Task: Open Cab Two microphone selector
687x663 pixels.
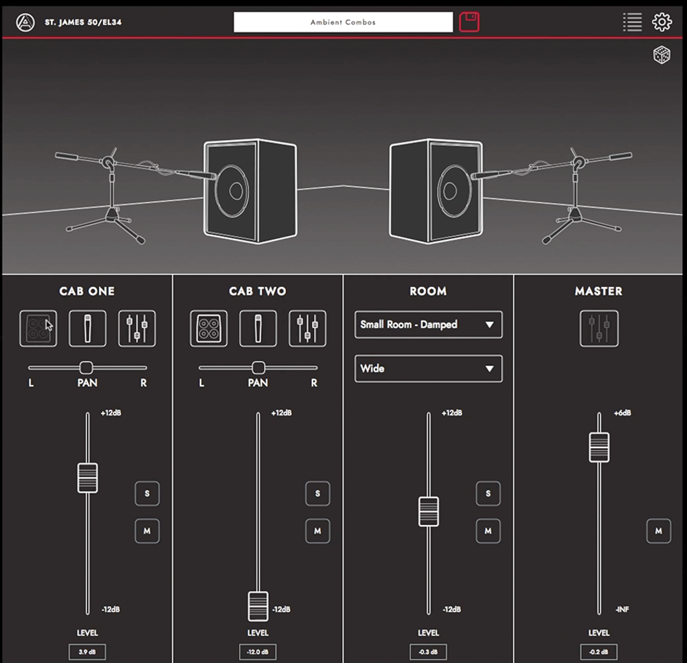Action: [258, 329]
